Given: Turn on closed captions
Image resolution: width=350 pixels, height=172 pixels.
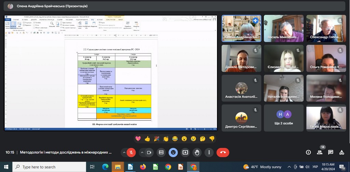Looking at the screenshot, I should 161,152.
